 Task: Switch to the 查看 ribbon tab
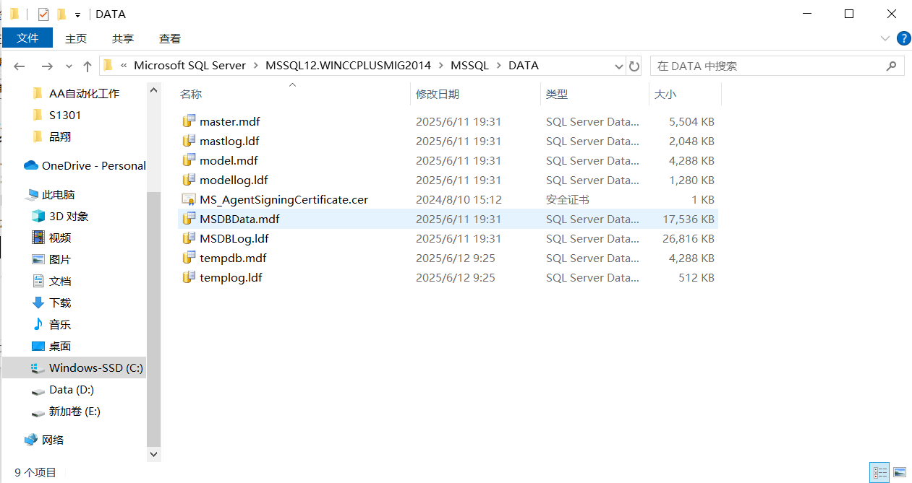tap(170, 38)
